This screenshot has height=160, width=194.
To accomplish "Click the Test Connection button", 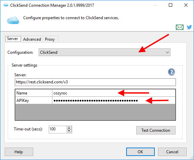I will point(156,130).
